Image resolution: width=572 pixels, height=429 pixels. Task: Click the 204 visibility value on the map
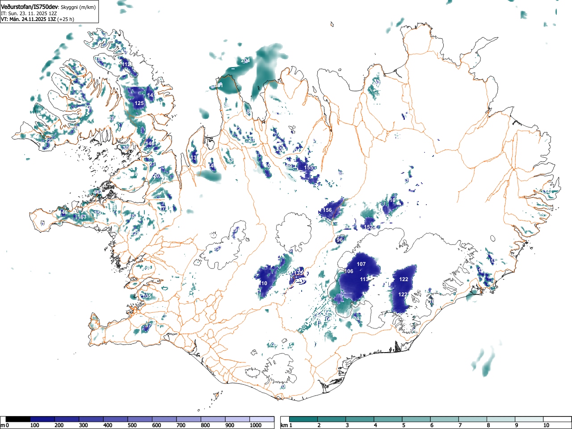(245, 60)
